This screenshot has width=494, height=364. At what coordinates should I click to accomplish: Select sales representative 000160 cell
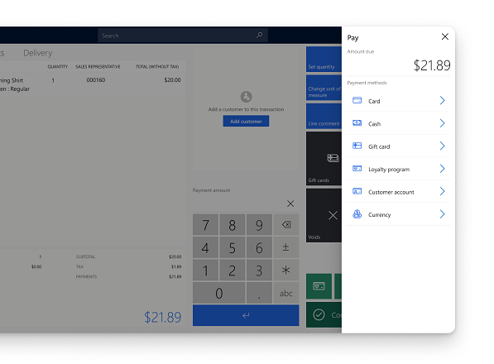[x=96, y=80]
